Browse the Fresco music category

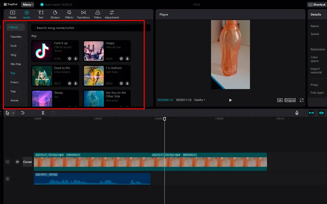pyautogui.click(x=14, y=82)
